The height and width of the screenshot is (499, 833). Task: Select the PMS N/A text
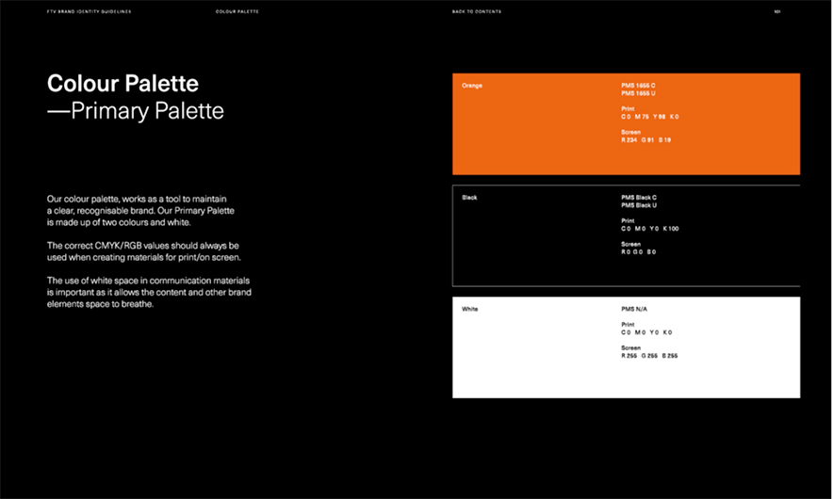click(x=634, y=309)
